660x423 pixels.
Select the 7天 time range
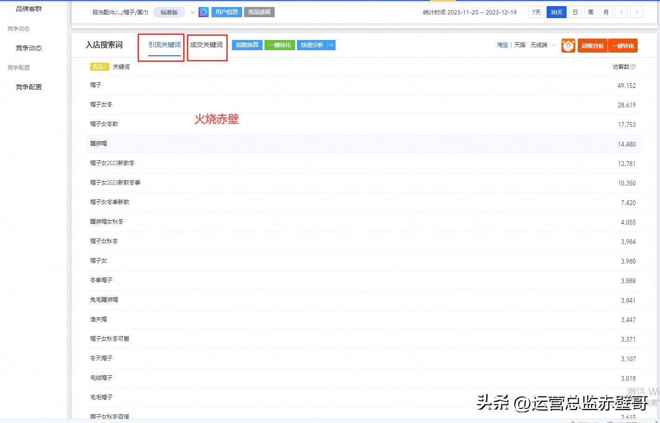[536, 13]
